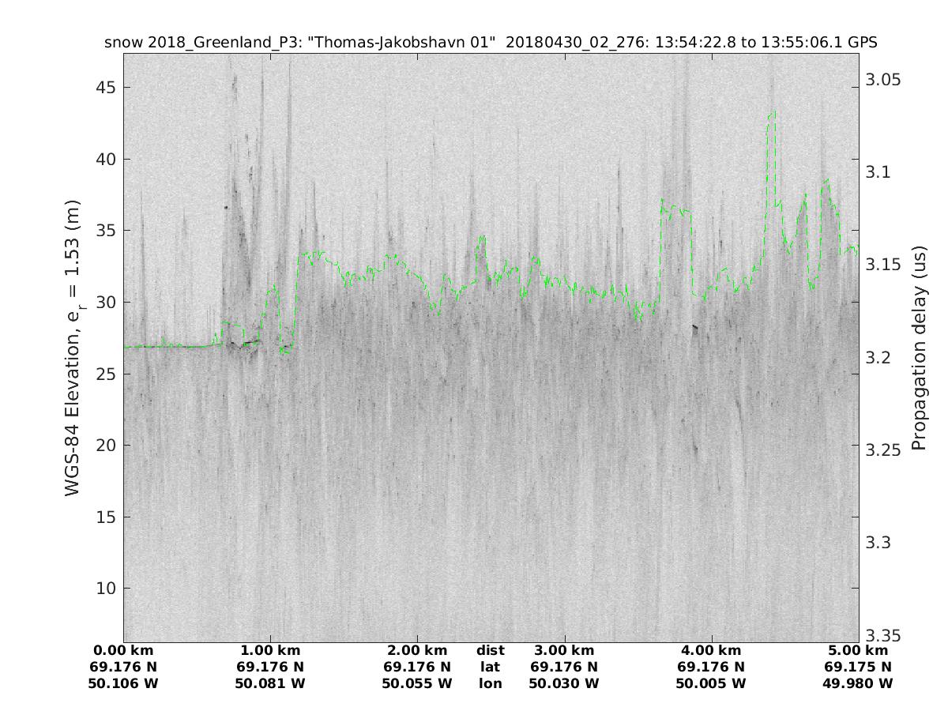Click the "lon" label below the x-axis
Image resolution: width=948 pixels, height=711 pixels.
[490, 683]
